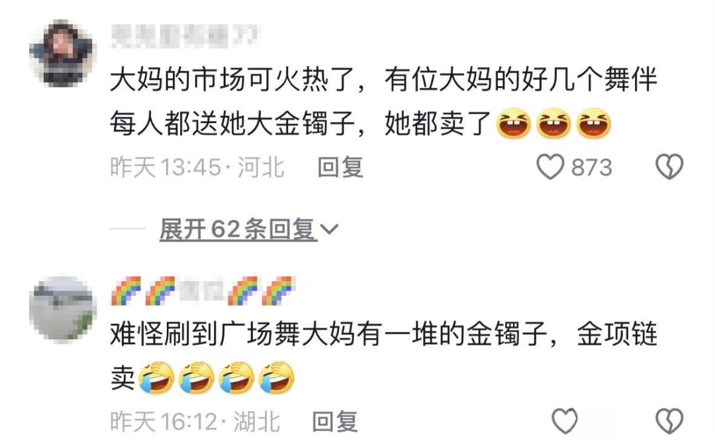Image resolution: width=715 pixels, height=440 pixels.
Task: Like the second comment from 湖北
Action: (x=565, y=420)
